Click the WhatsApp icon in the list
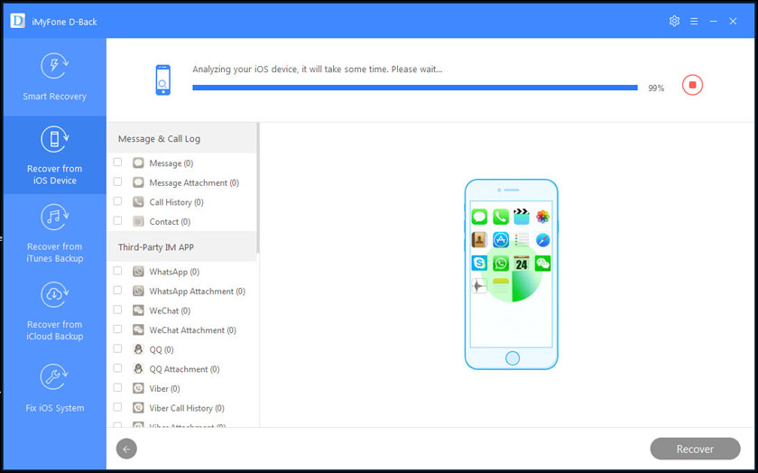 [x=138, y=272]
